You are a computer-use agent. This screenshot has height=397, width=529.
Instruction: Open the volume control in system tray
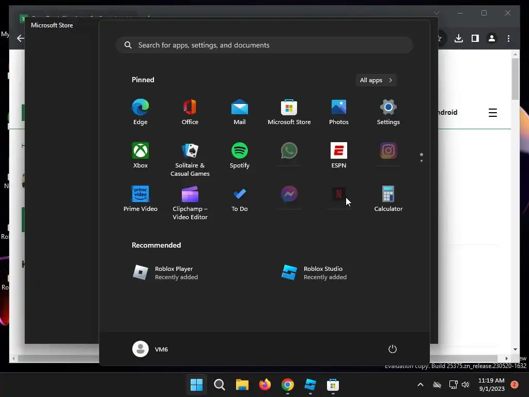[466, 385]
